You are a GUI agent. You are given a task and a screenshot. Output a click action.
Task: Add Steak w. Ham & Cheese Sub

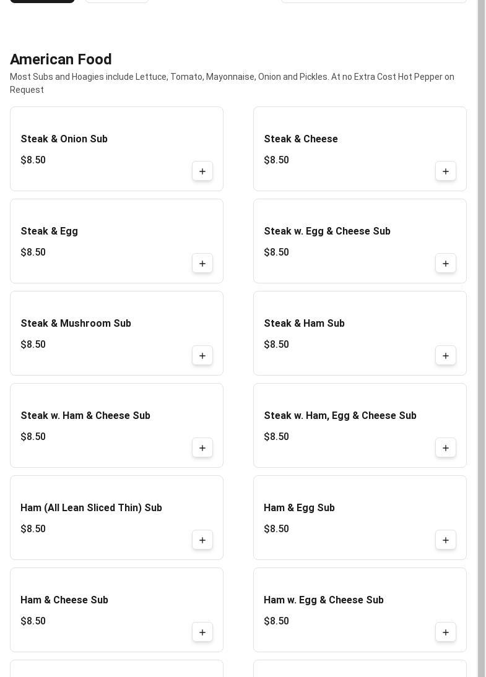[202, 448]
